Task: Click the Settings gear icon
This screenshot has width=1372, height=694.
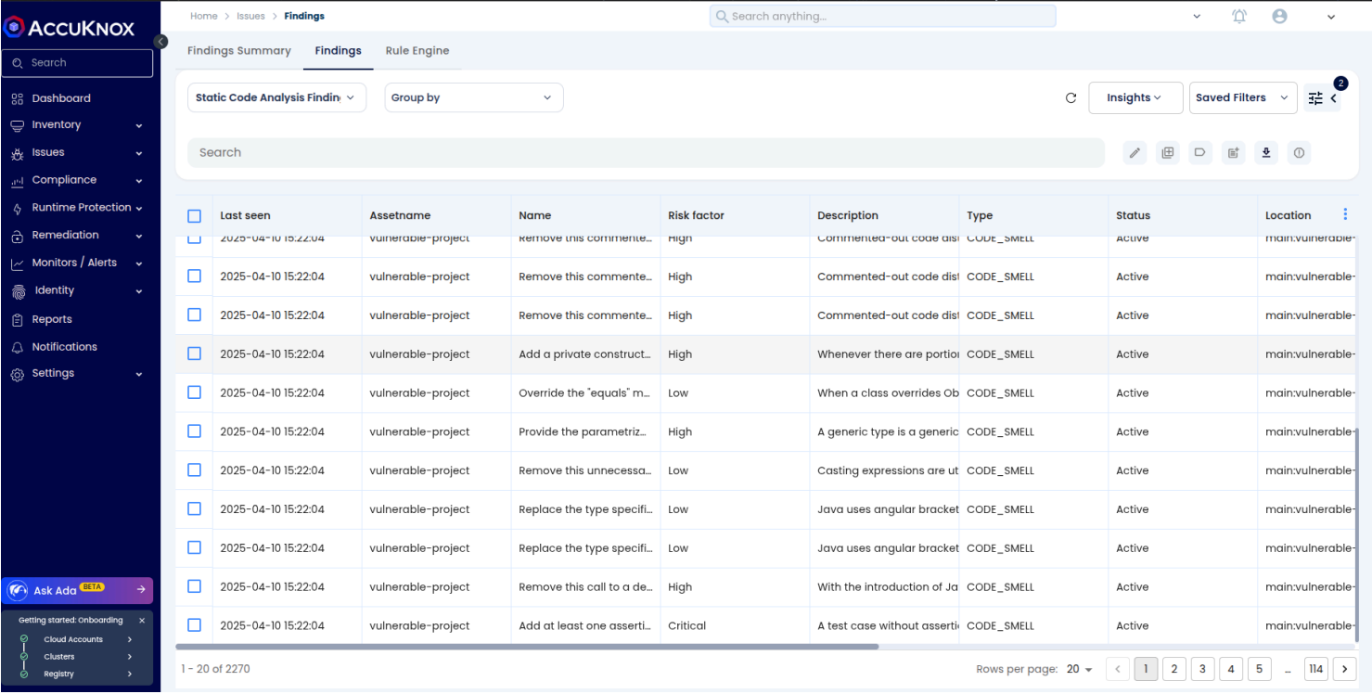Action: tap(17, 374)
